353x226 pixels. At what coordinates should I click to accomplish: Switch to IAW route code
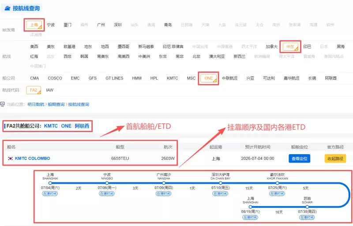[x=50, y=90]
